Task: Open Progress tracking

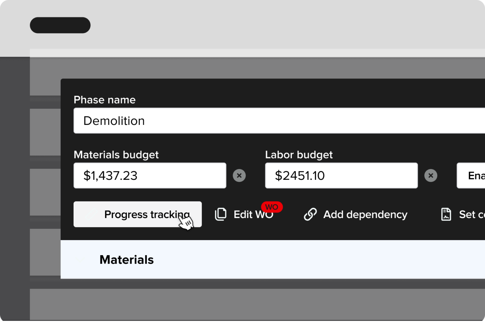Action: coord(138,214)
